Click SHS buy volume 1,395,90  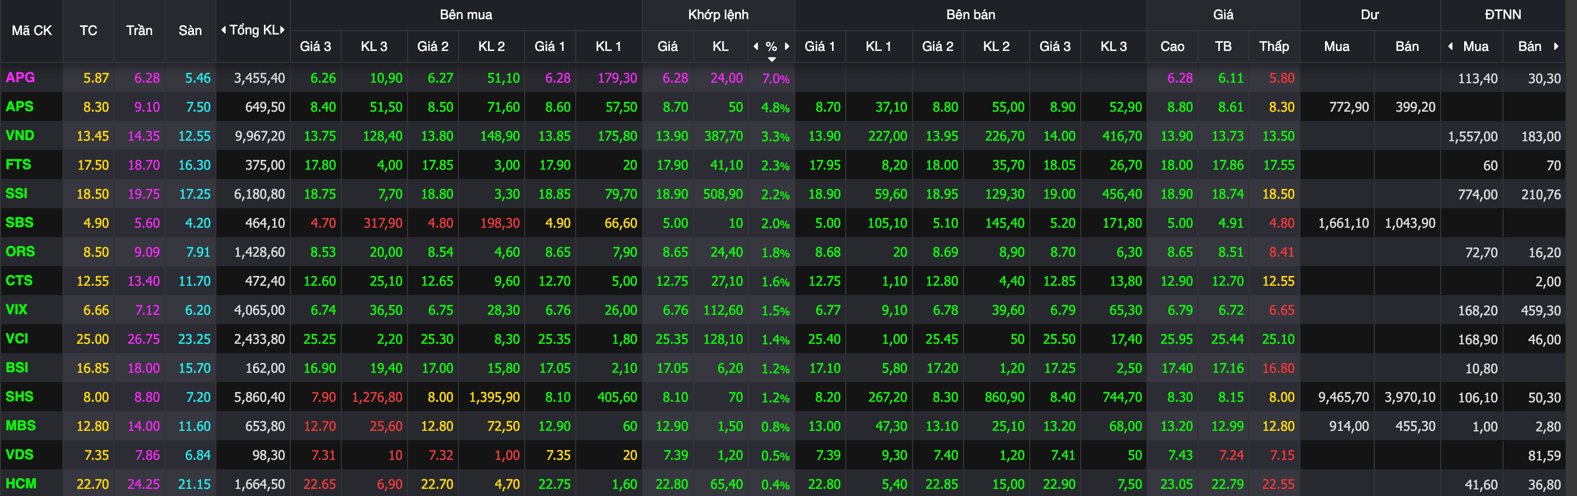(x=495, y=397)
